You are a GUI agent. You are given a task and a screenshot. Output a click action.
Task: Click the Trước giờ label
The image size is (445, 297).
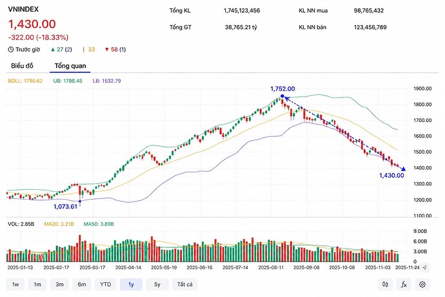point(28,50)
